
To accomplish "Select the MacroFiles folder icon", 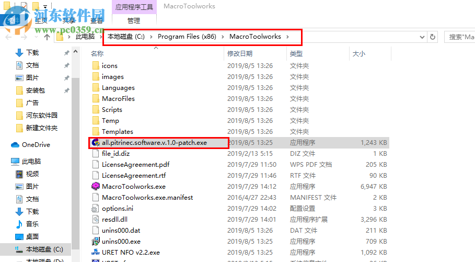I will [96, 98].
